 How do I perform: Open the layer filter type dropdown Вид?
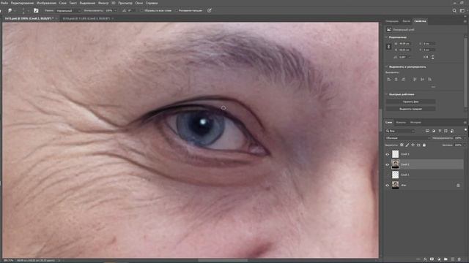400,131
